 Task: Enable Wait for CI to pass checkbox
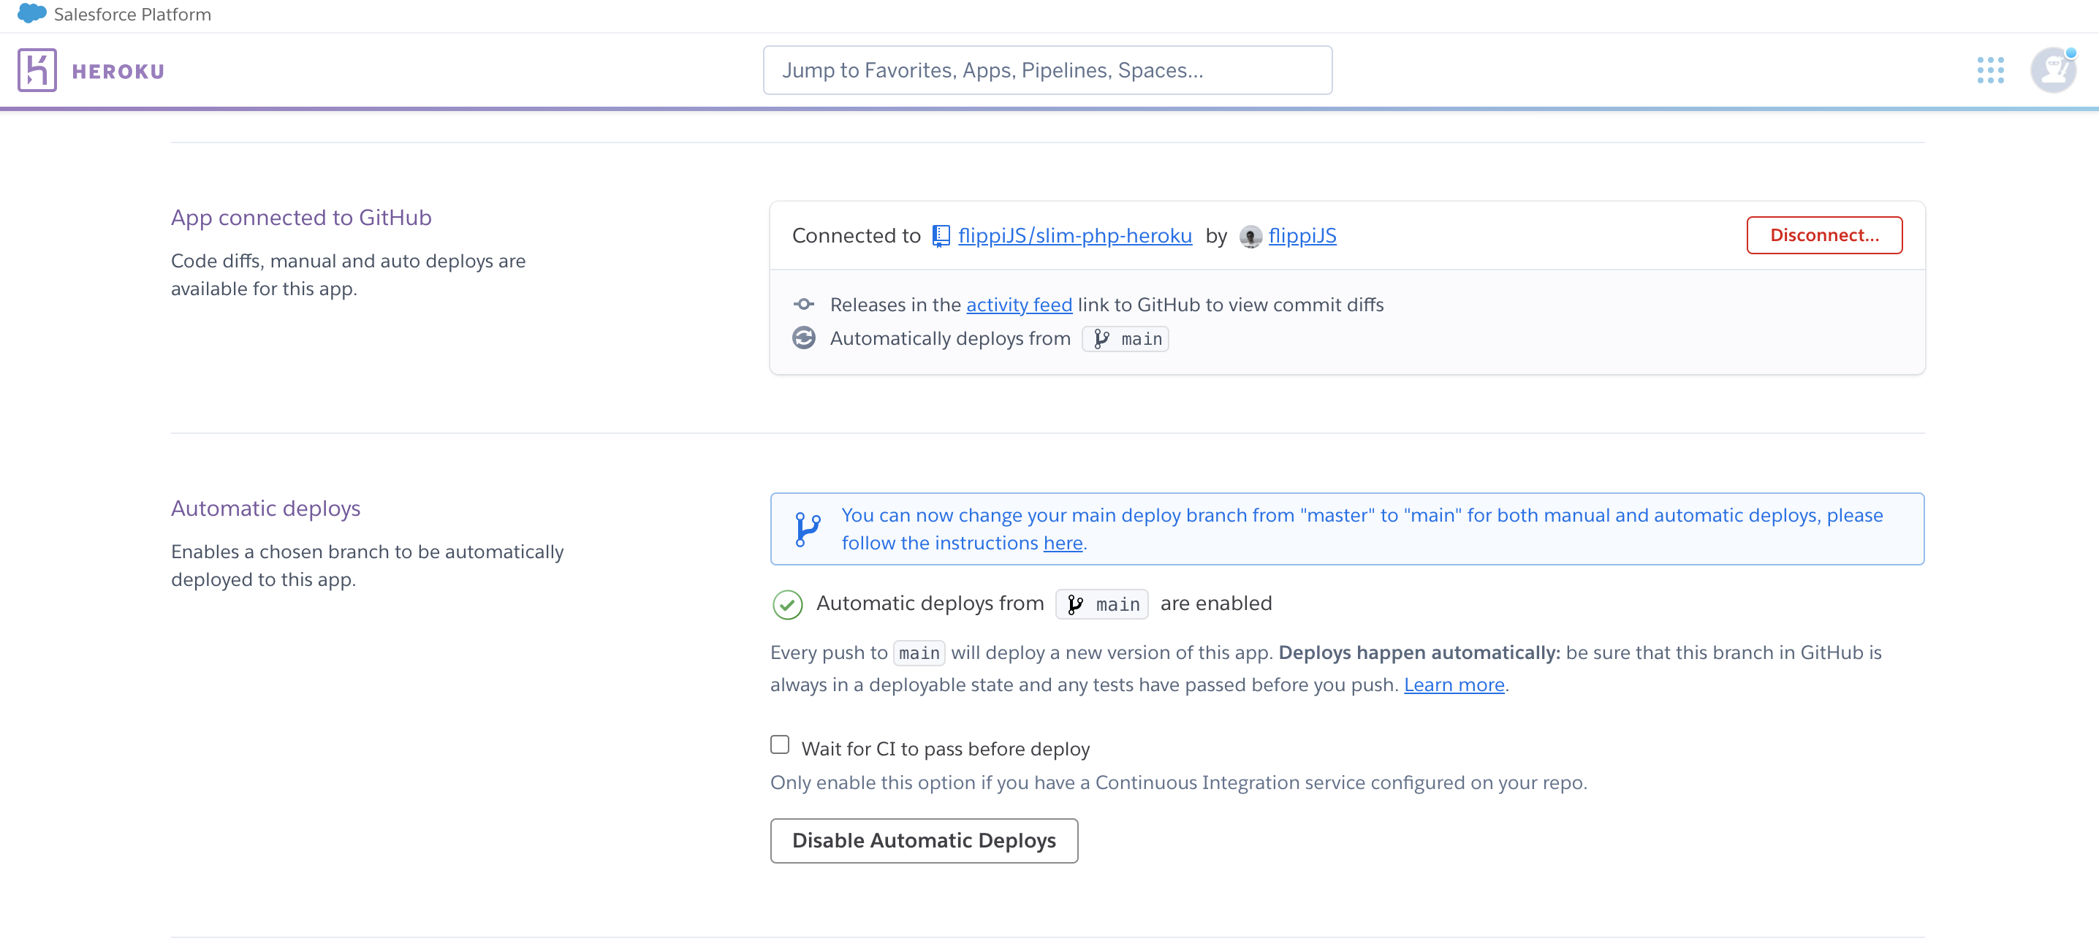coord(780,744)
